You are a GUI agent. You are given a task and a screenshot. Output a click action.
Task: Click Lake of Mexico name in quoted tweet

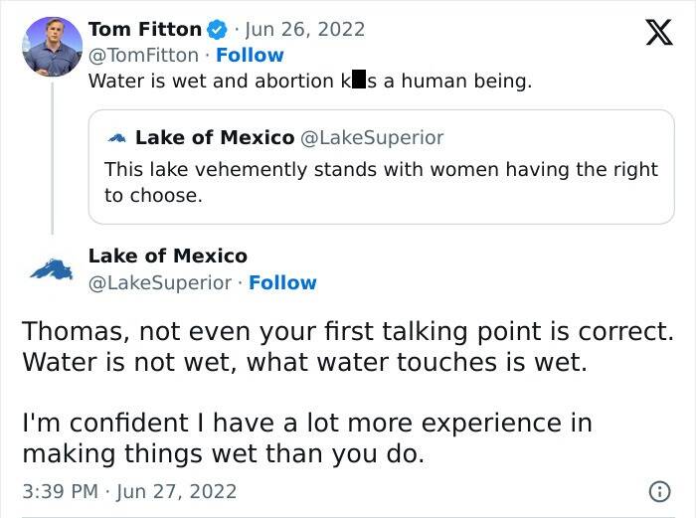(x=215, y=137)
